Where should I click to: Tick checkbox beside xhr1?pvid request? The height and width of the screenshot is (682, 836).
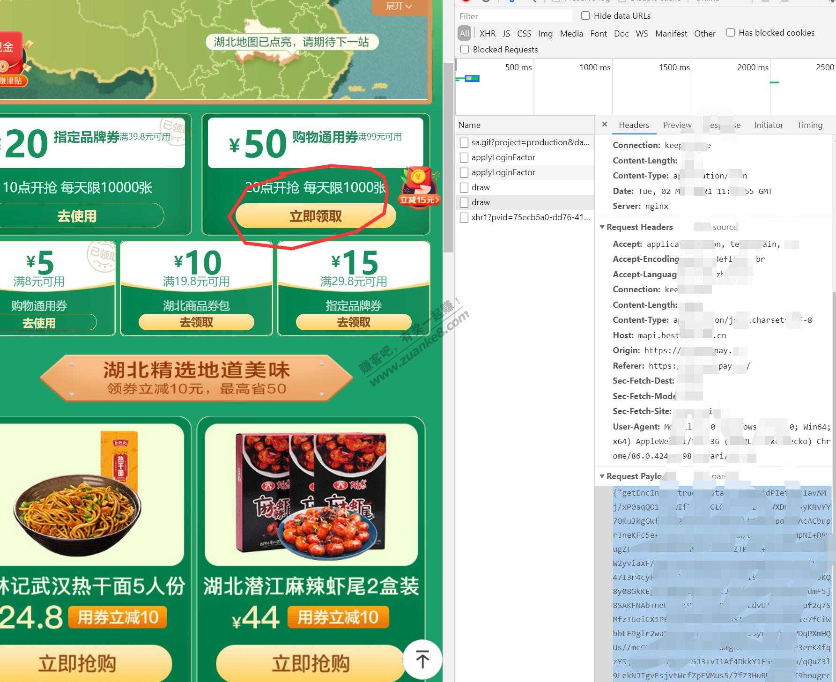coord(464,217)
